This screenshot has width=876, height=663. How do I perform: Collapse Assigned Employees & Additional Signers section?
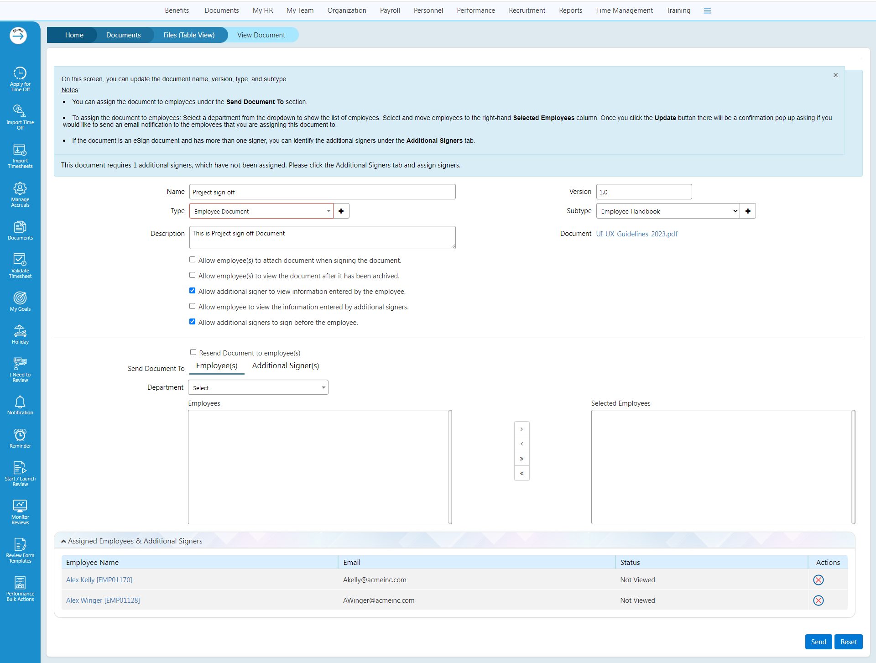(x=64, y=541)
